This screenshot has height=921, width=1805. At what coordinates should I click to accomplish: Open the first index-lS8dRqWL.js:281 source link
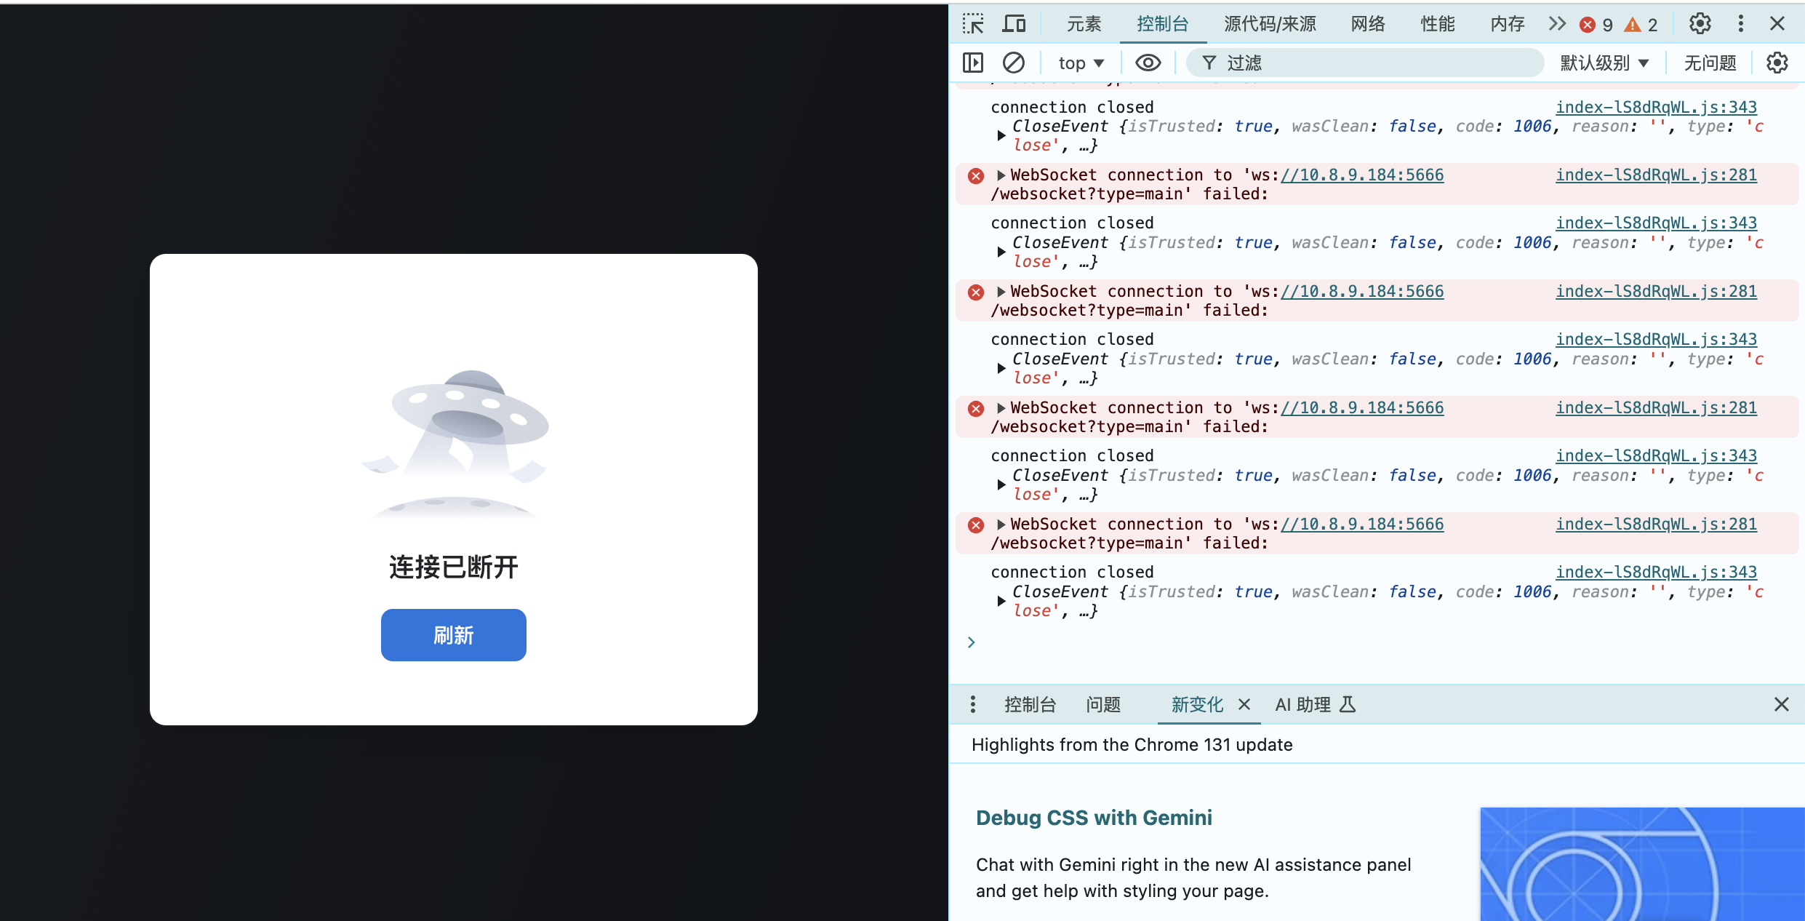pyautogui.click(x=1656, y=175)
